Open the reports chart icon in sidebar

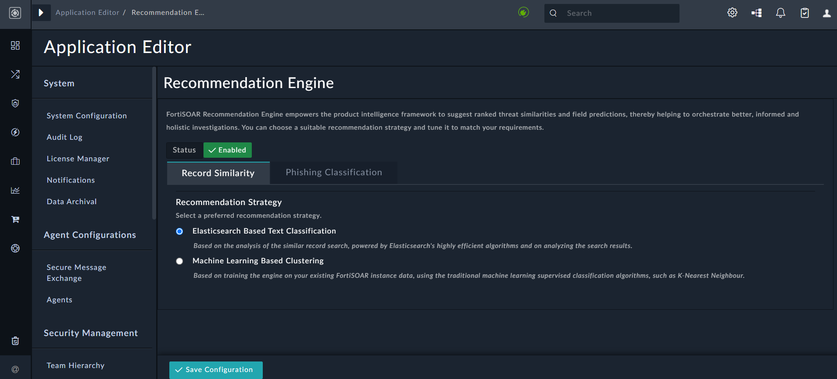pos(15,190)
